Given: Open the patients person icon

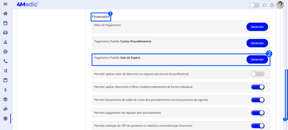Looking at the screenshot, I should click(x=5, y=42).
